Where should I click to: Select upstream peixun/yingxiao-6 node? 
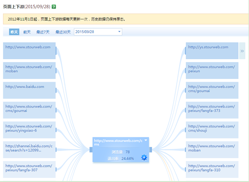pos(29,130)
